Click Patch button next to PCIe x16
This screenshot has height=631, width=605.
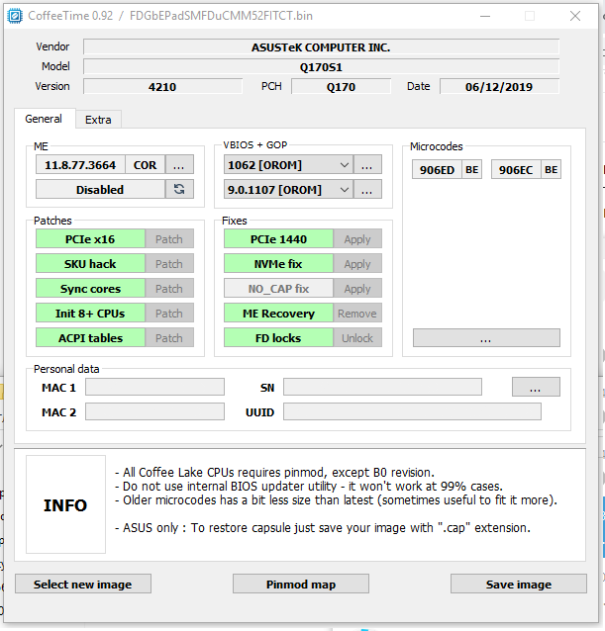pos(169,239)
